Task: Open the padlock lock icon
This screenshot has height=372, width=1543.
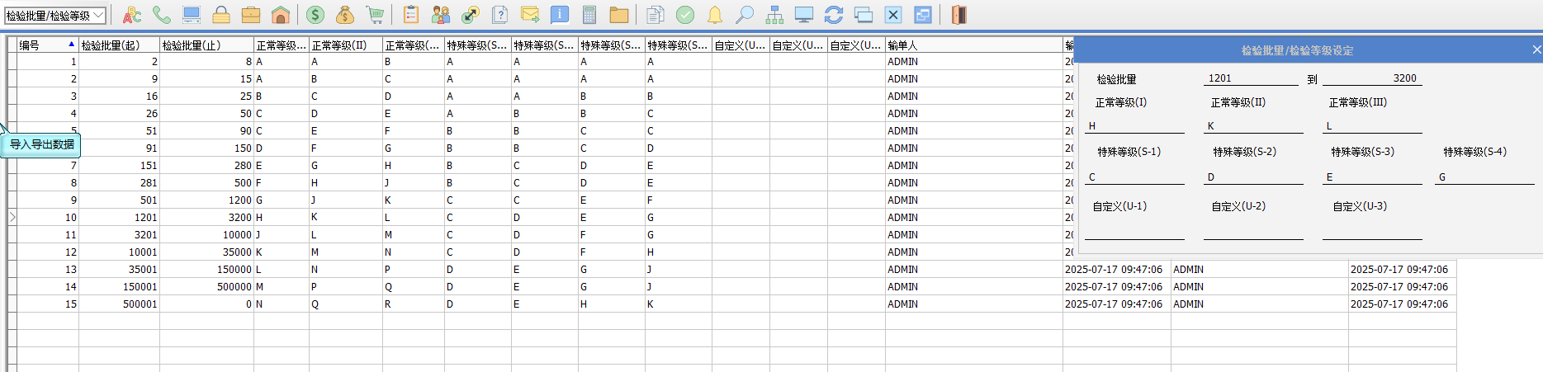Action: click(220, 15)
